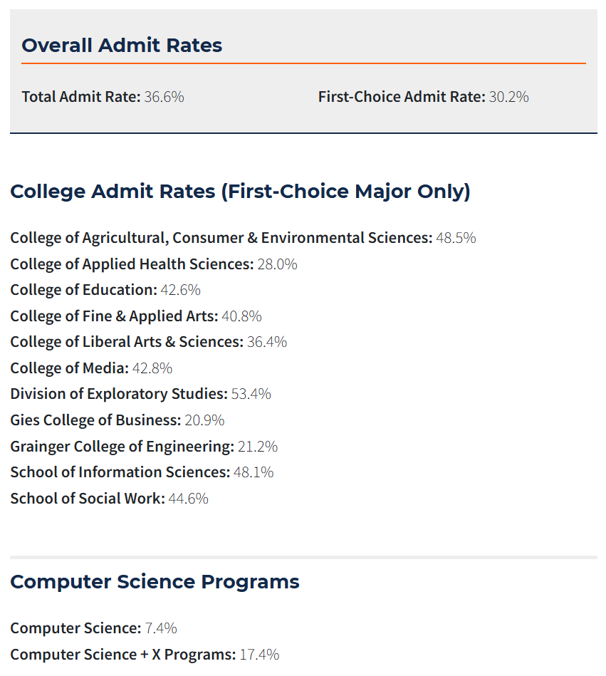Select the "College of Media" entry
Screen dimensions: 606x676
tap(69, 368)
